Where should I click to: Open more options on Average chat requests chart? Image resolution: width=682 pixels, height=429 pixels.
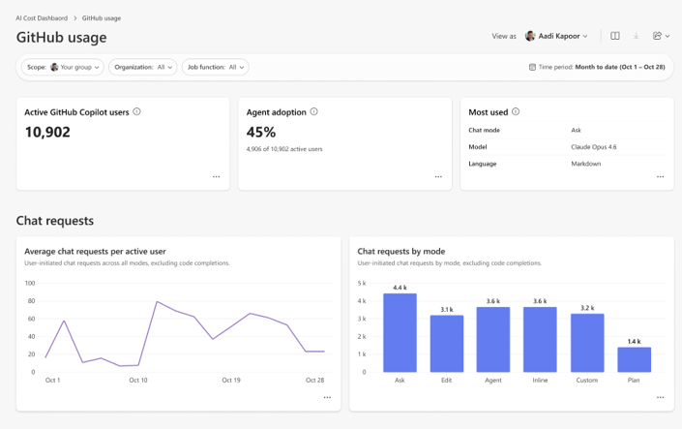coord(327,397)
